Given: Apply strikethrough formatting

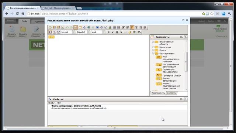Looking at the screenshot, I should (121, 32).
